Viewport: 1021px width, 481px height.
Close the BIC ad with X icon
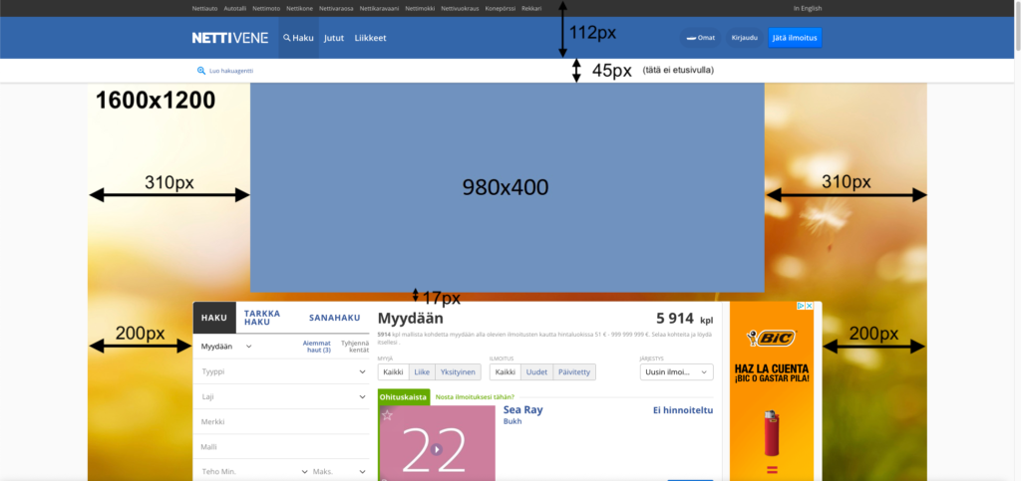[x=810, y=306]
